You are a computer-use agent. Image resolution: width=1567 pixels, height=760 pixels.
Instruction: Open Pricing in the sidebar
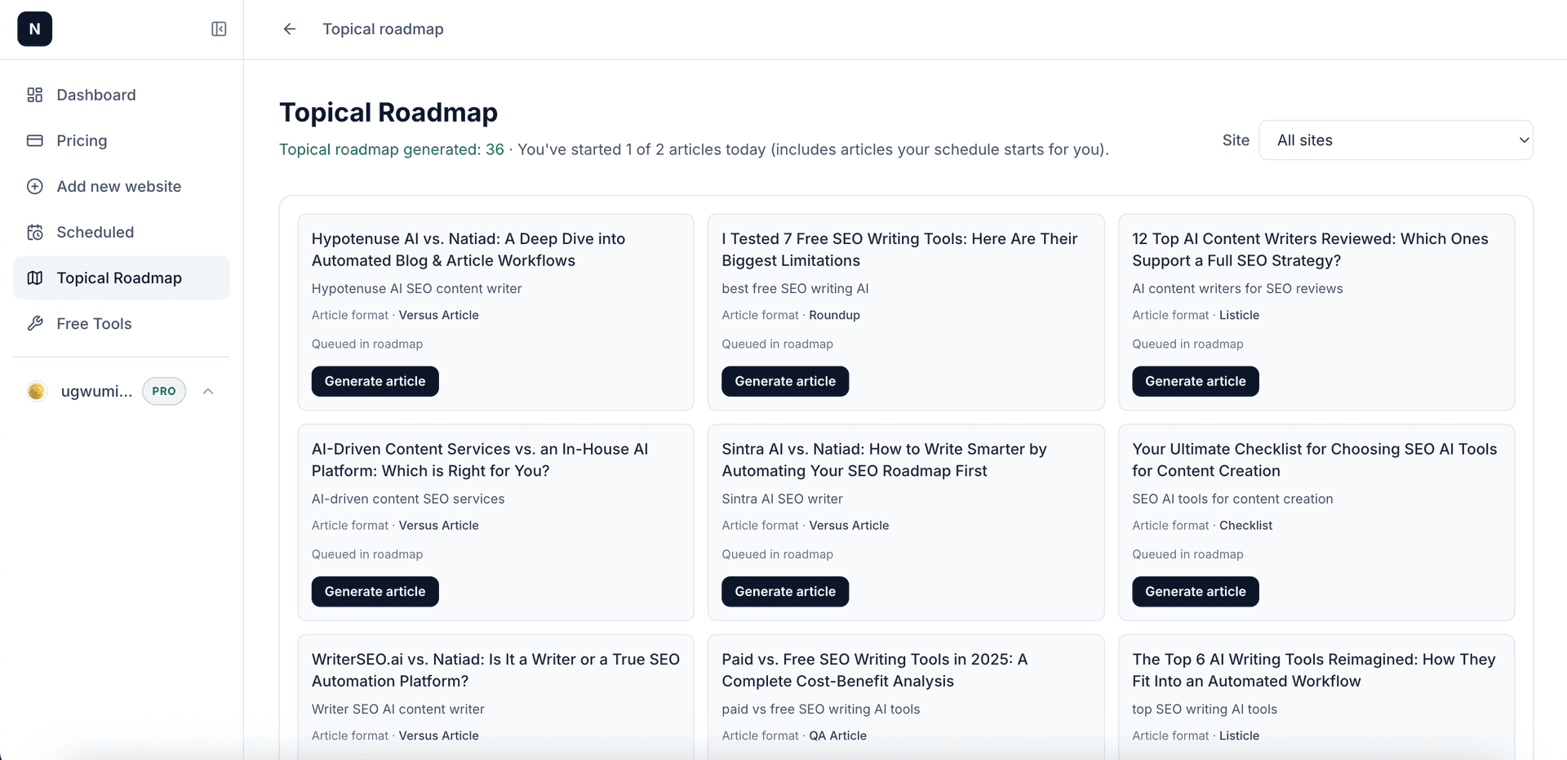[x=122, y=140]
